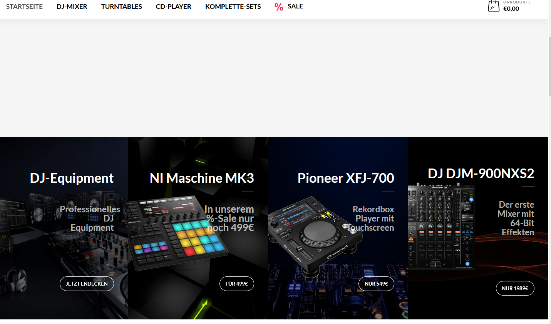551x324 pixels.
Task: Open the DJ-Equipment heading
Action: pos(72,178)
